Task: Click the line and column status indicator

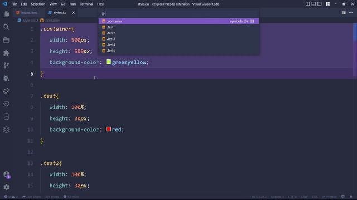Action: [x=259, y=197]
